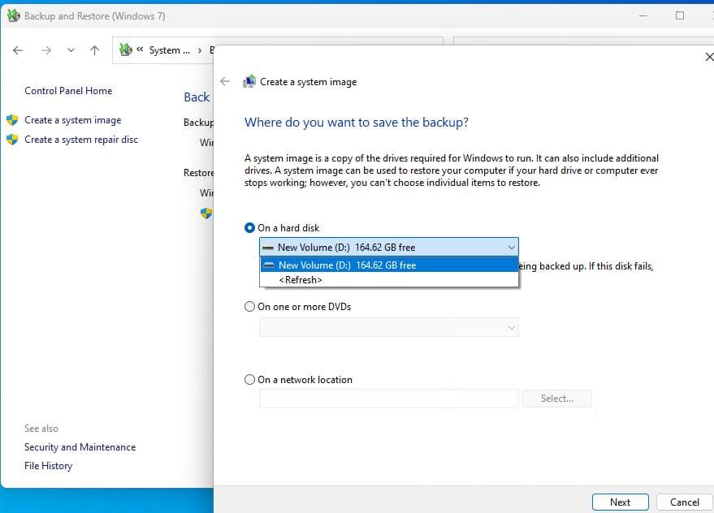This screenshot has width=714, height=513.
Task: Click the network location path field
Action: tap(388, 399)
